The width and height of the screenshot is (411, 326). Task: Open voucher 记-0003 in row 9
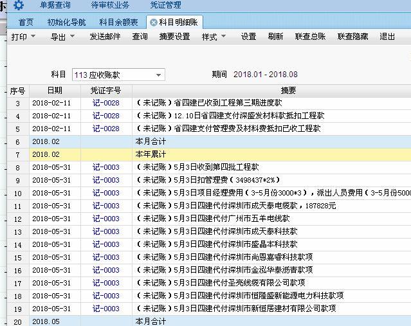[x=106, y=180]
